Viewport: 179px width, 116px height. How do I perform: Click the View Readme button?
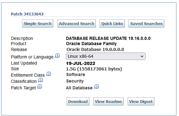(x=108, y=101)
